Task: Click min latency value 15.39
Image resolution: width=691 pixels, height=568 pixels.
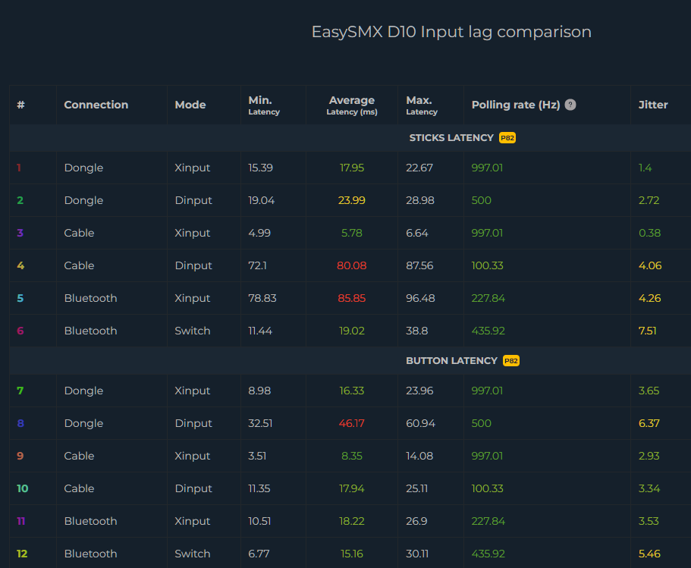Action: point(260,168)
